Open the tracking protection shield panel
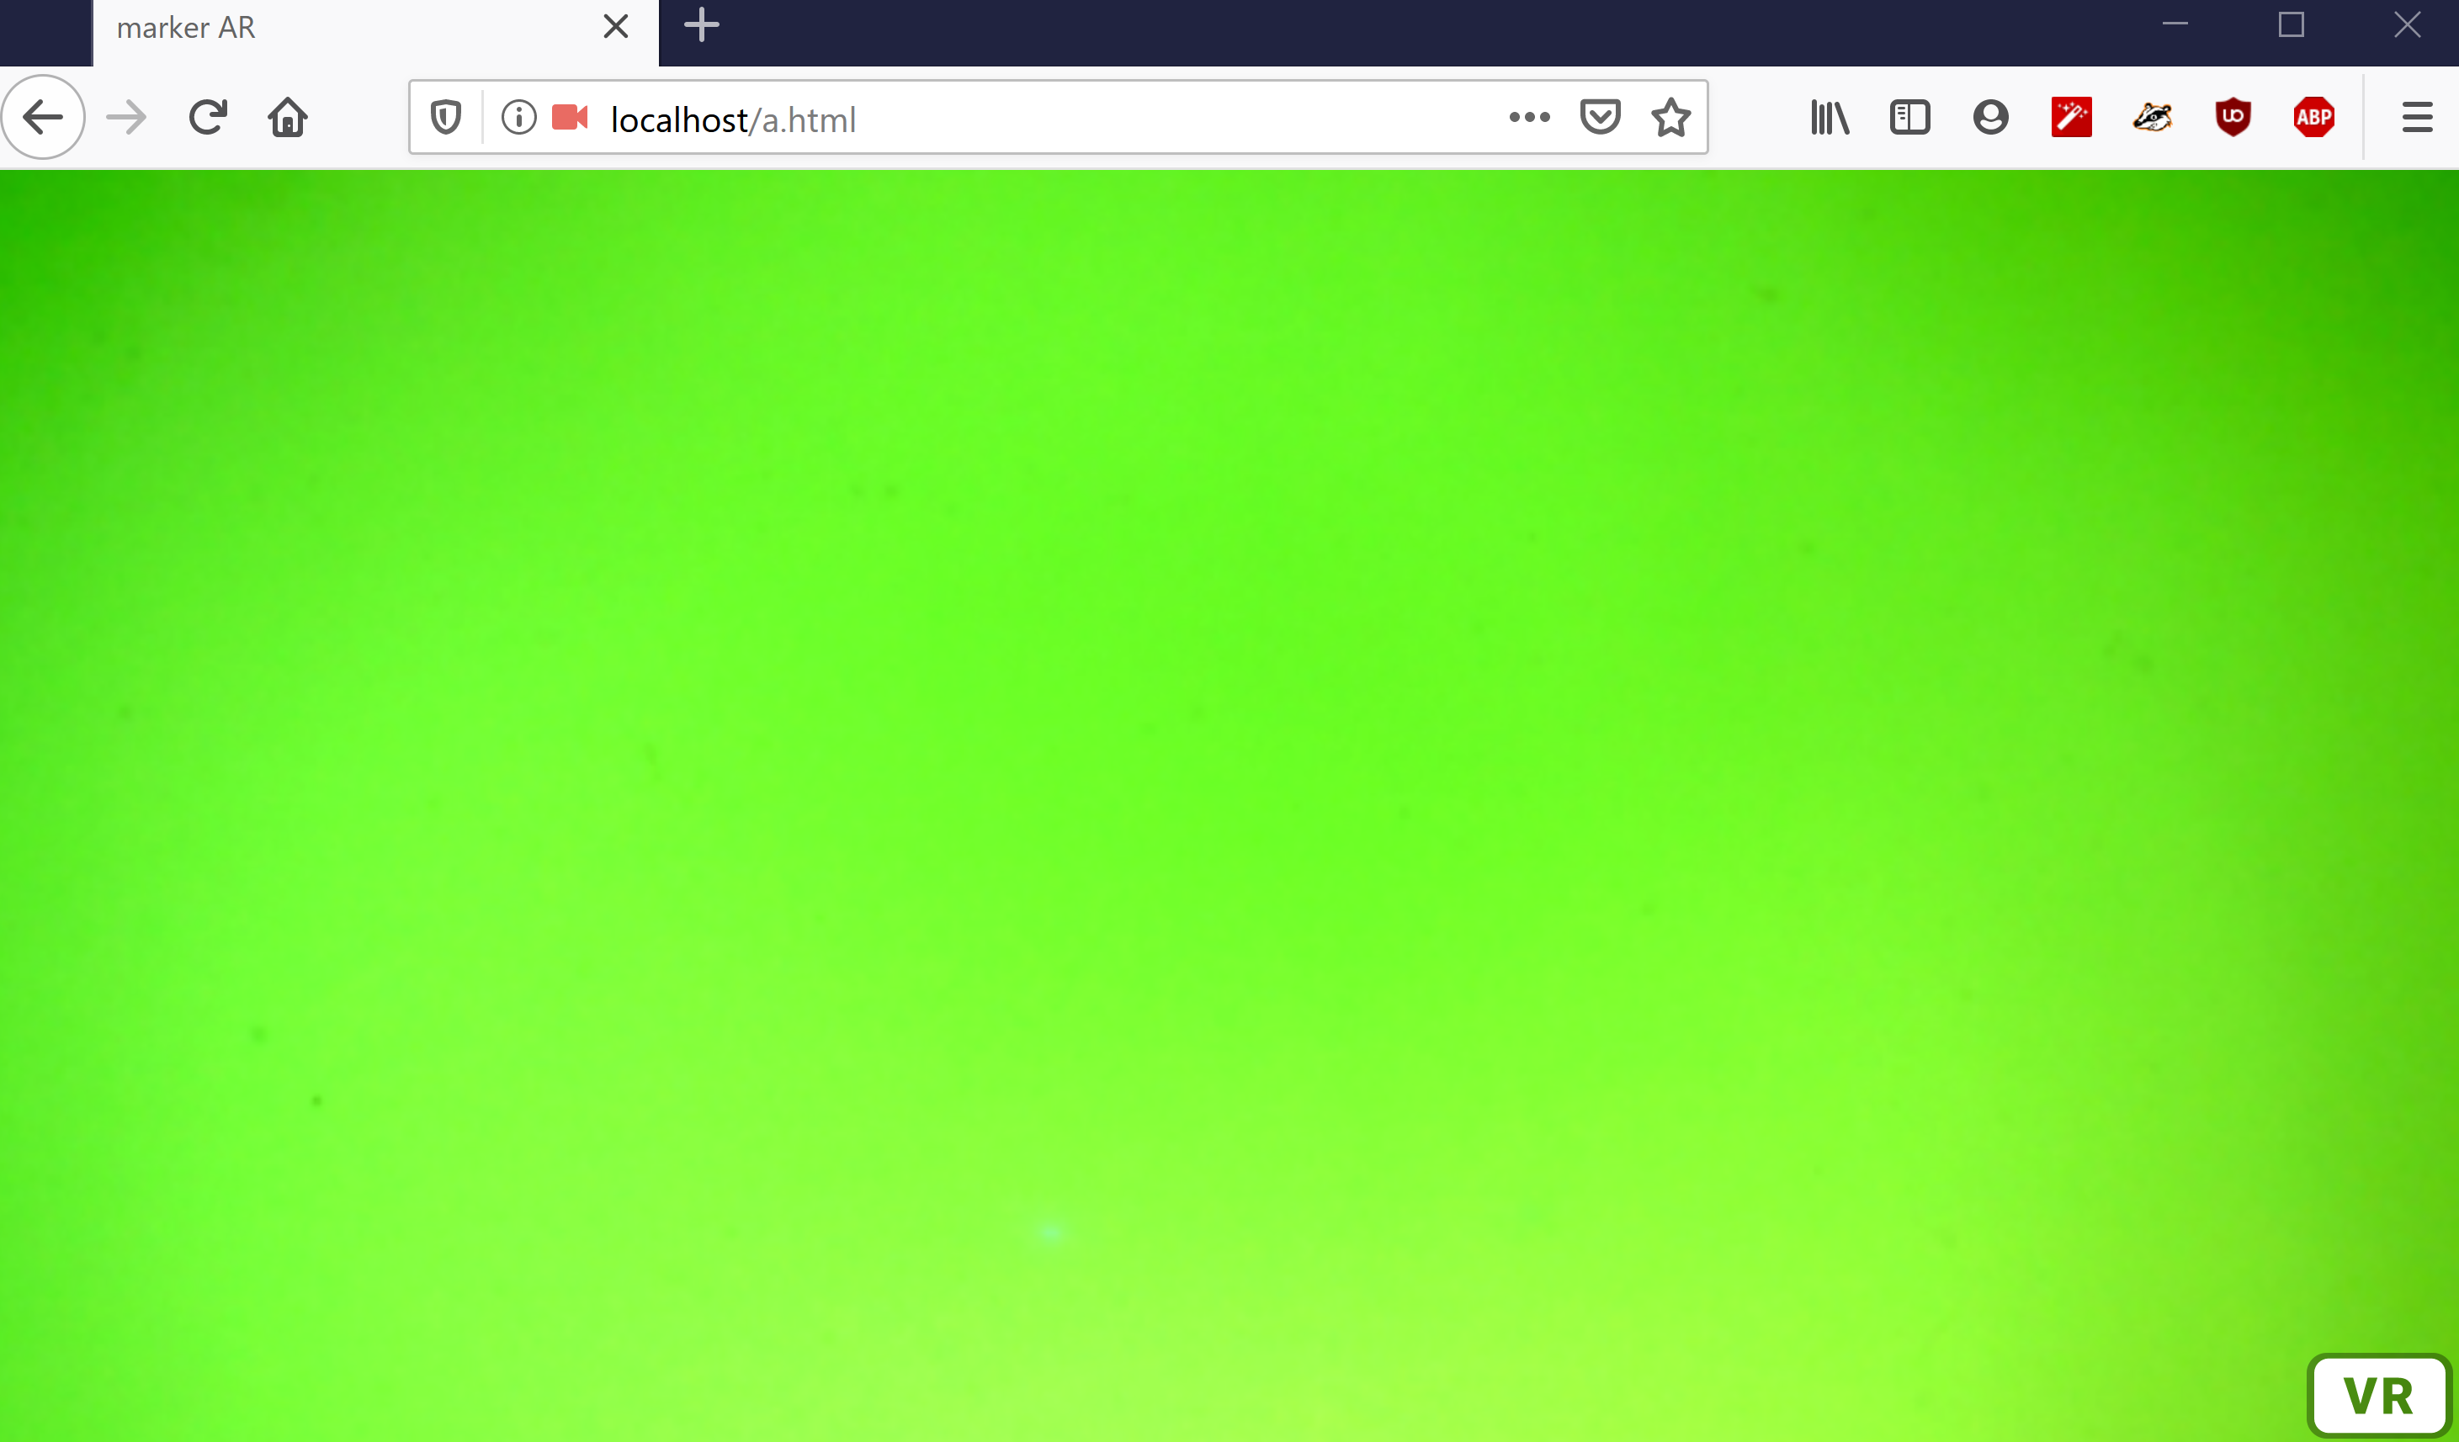 (x=446, y=118)
